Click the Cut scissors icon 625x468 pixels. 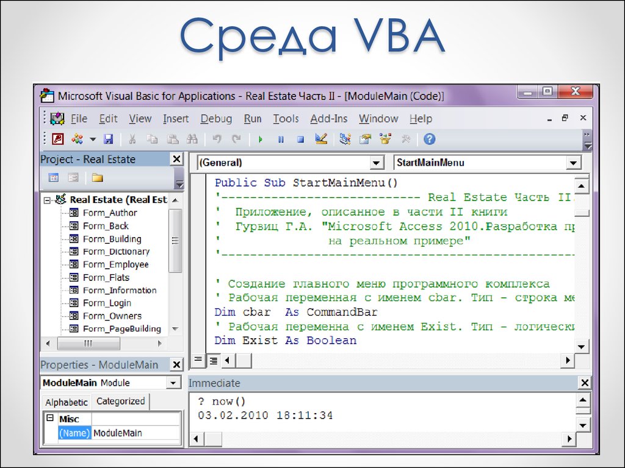pyautogui.click(x=132, y=140)
